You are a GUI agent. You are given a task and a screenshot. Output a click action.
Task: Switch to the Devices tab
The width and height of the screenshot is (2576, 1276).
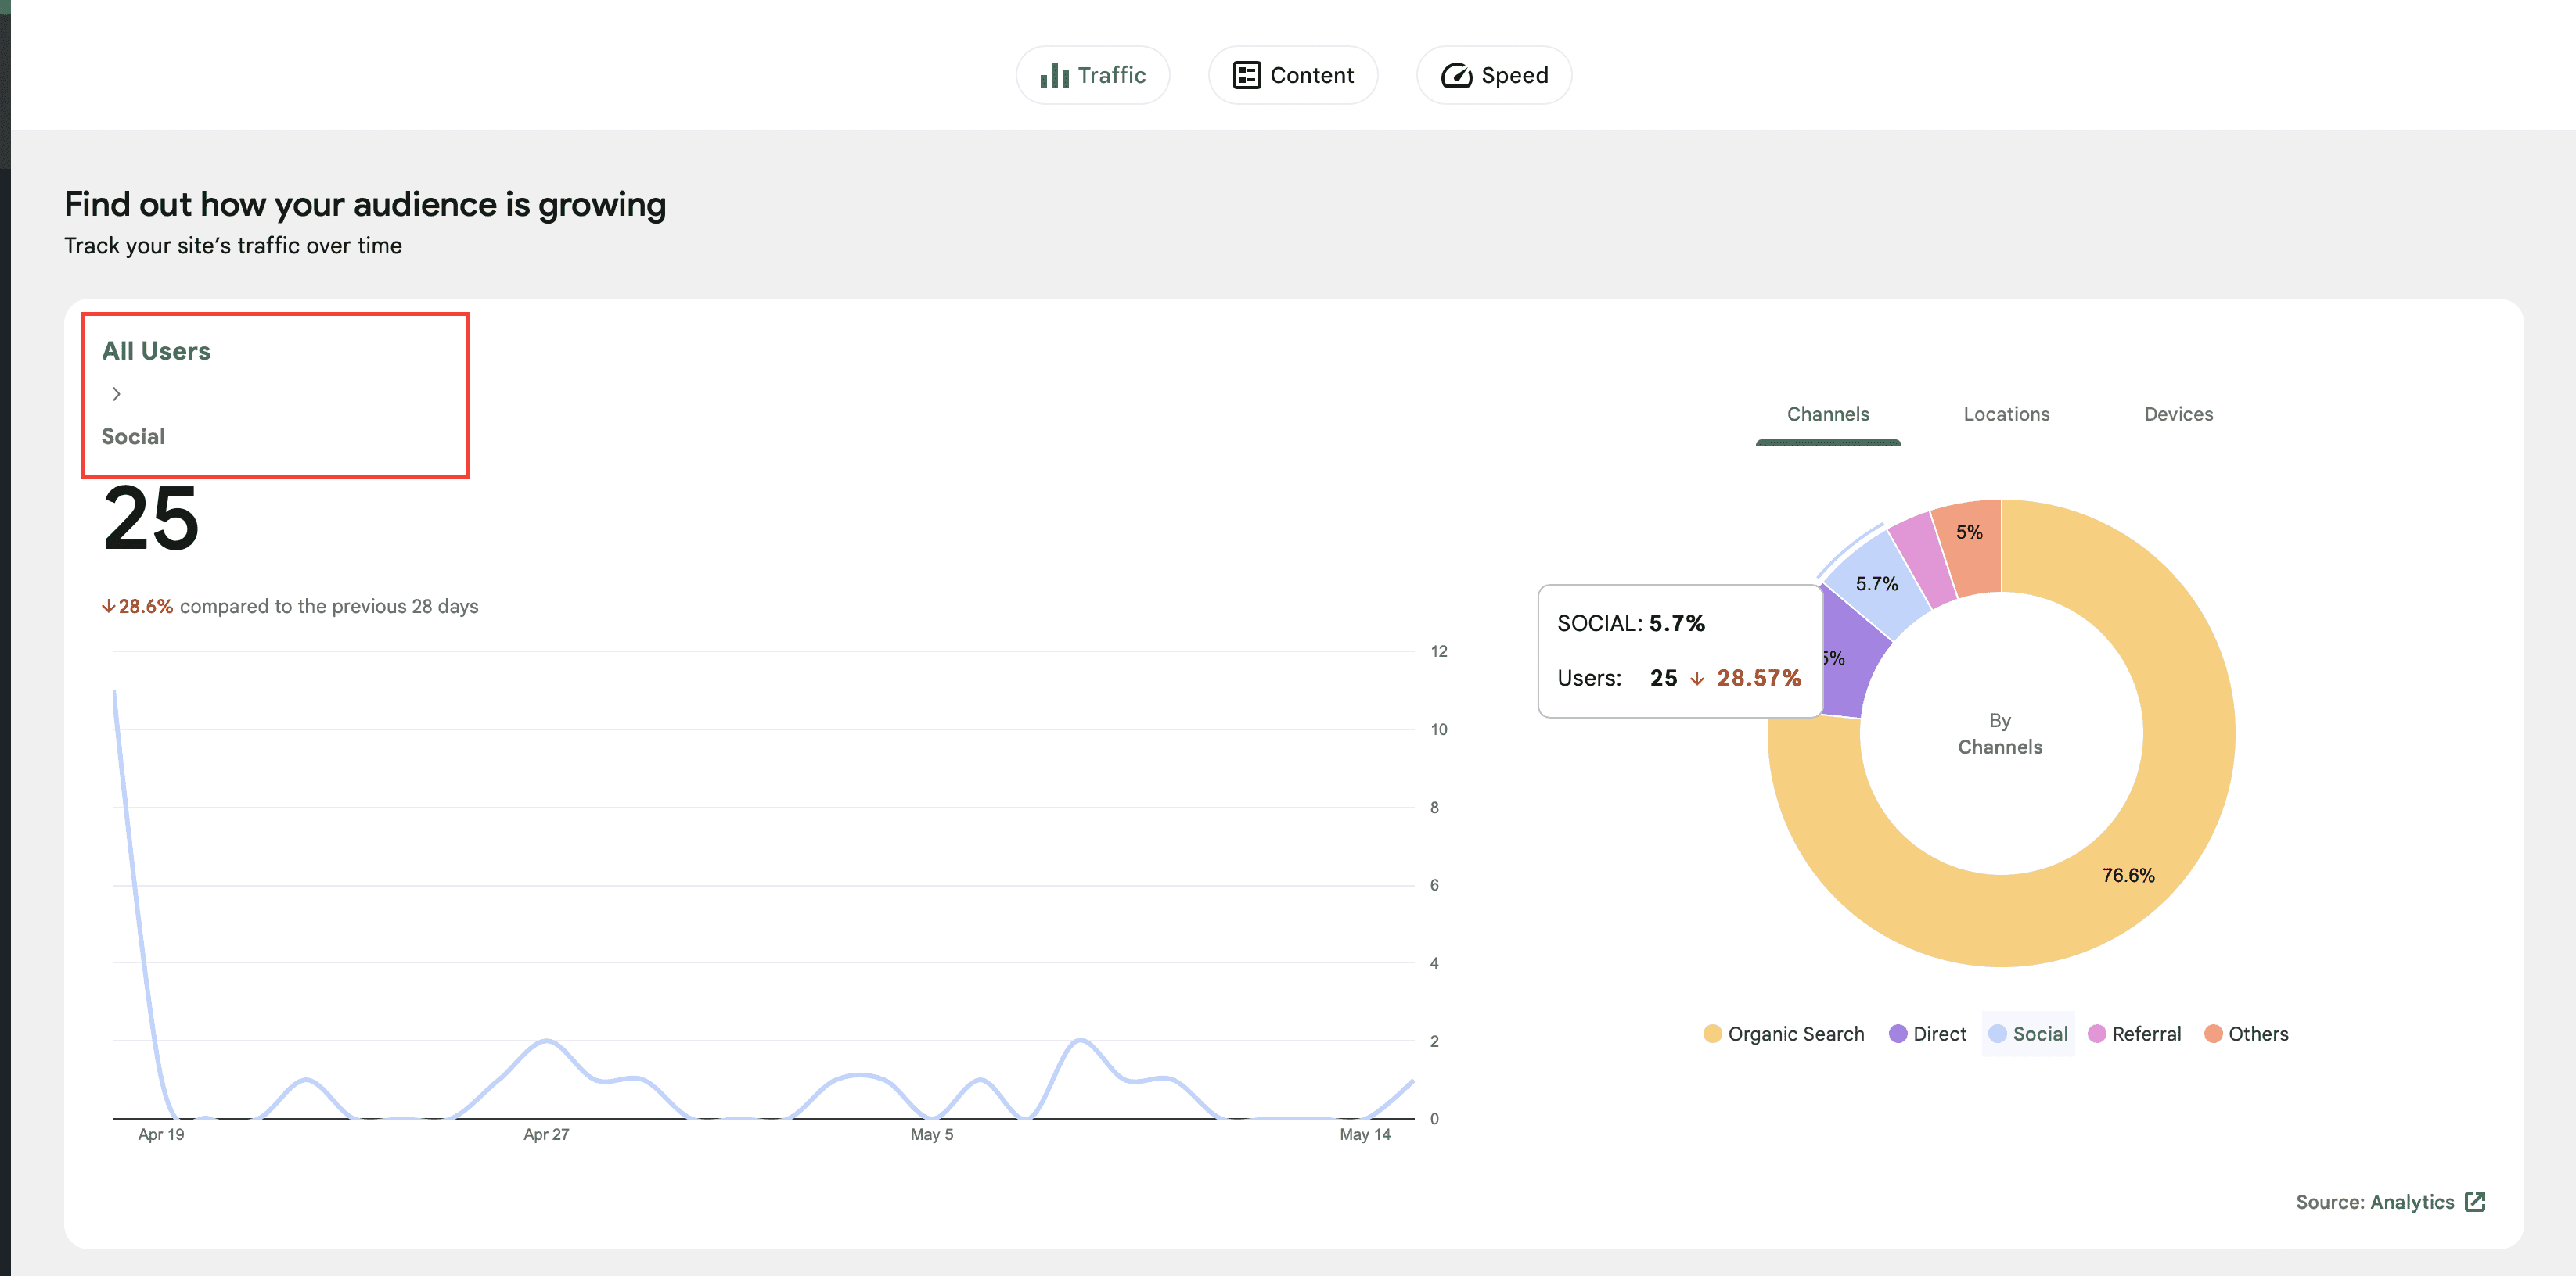2178,414
